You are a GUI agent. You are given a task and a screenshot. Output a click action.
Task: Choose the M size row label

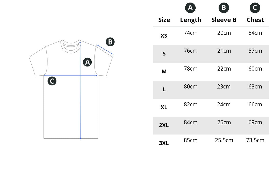(164, 72)
